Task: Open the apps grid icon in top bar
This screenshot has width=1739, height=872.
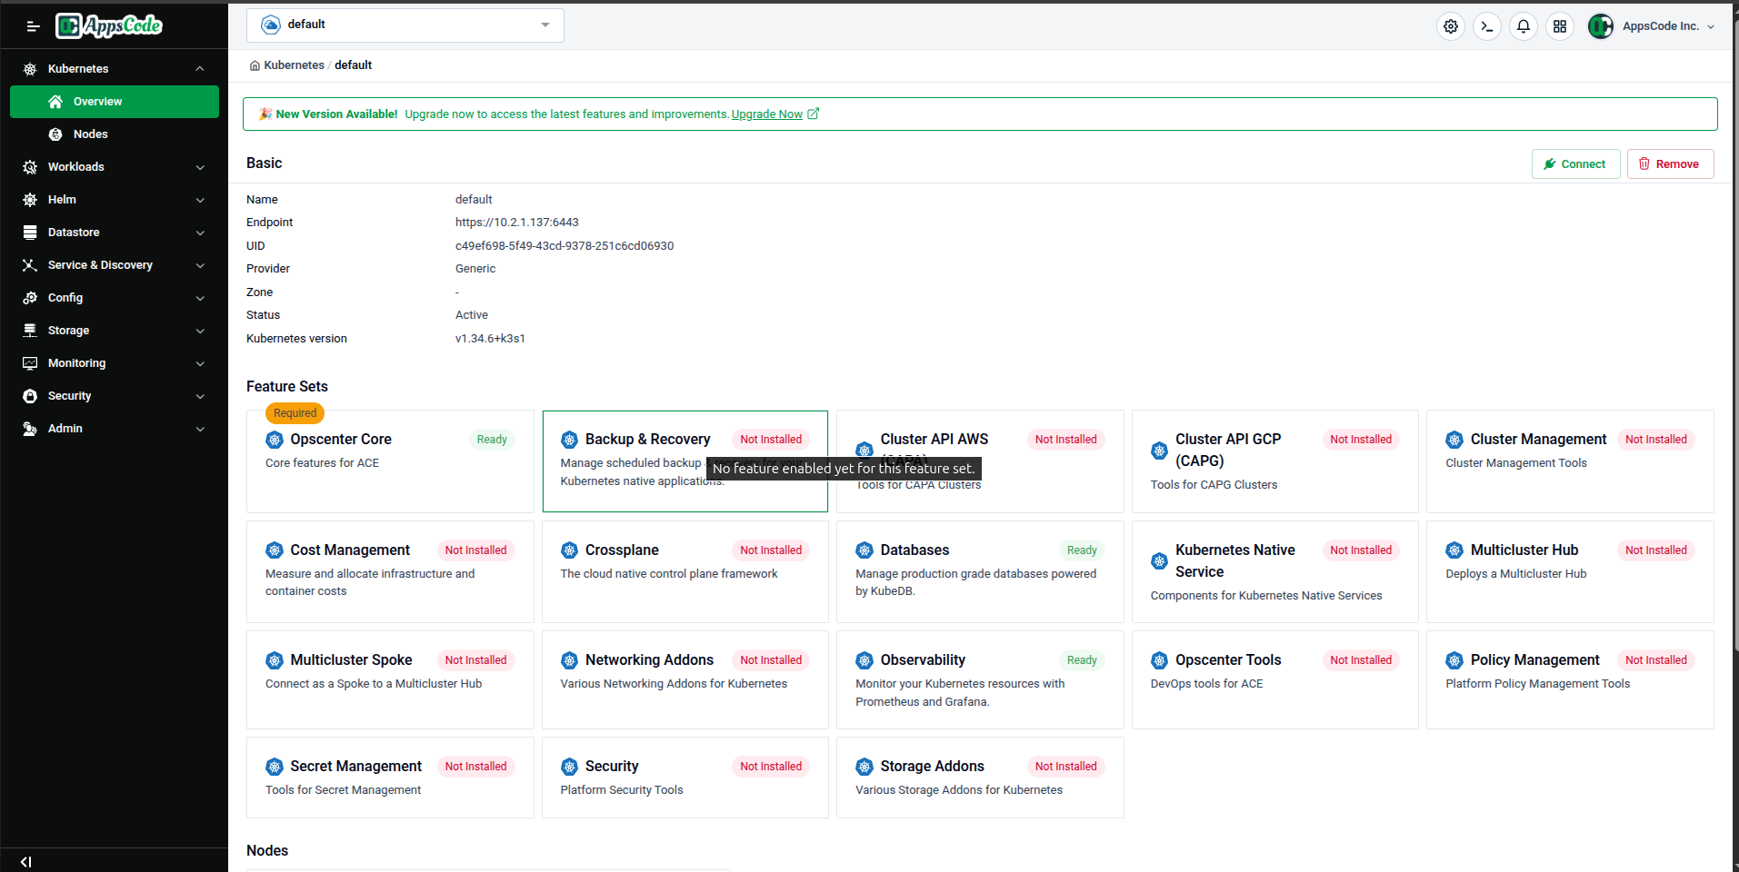Action: pyautogui.click(x=1559, y=26)
